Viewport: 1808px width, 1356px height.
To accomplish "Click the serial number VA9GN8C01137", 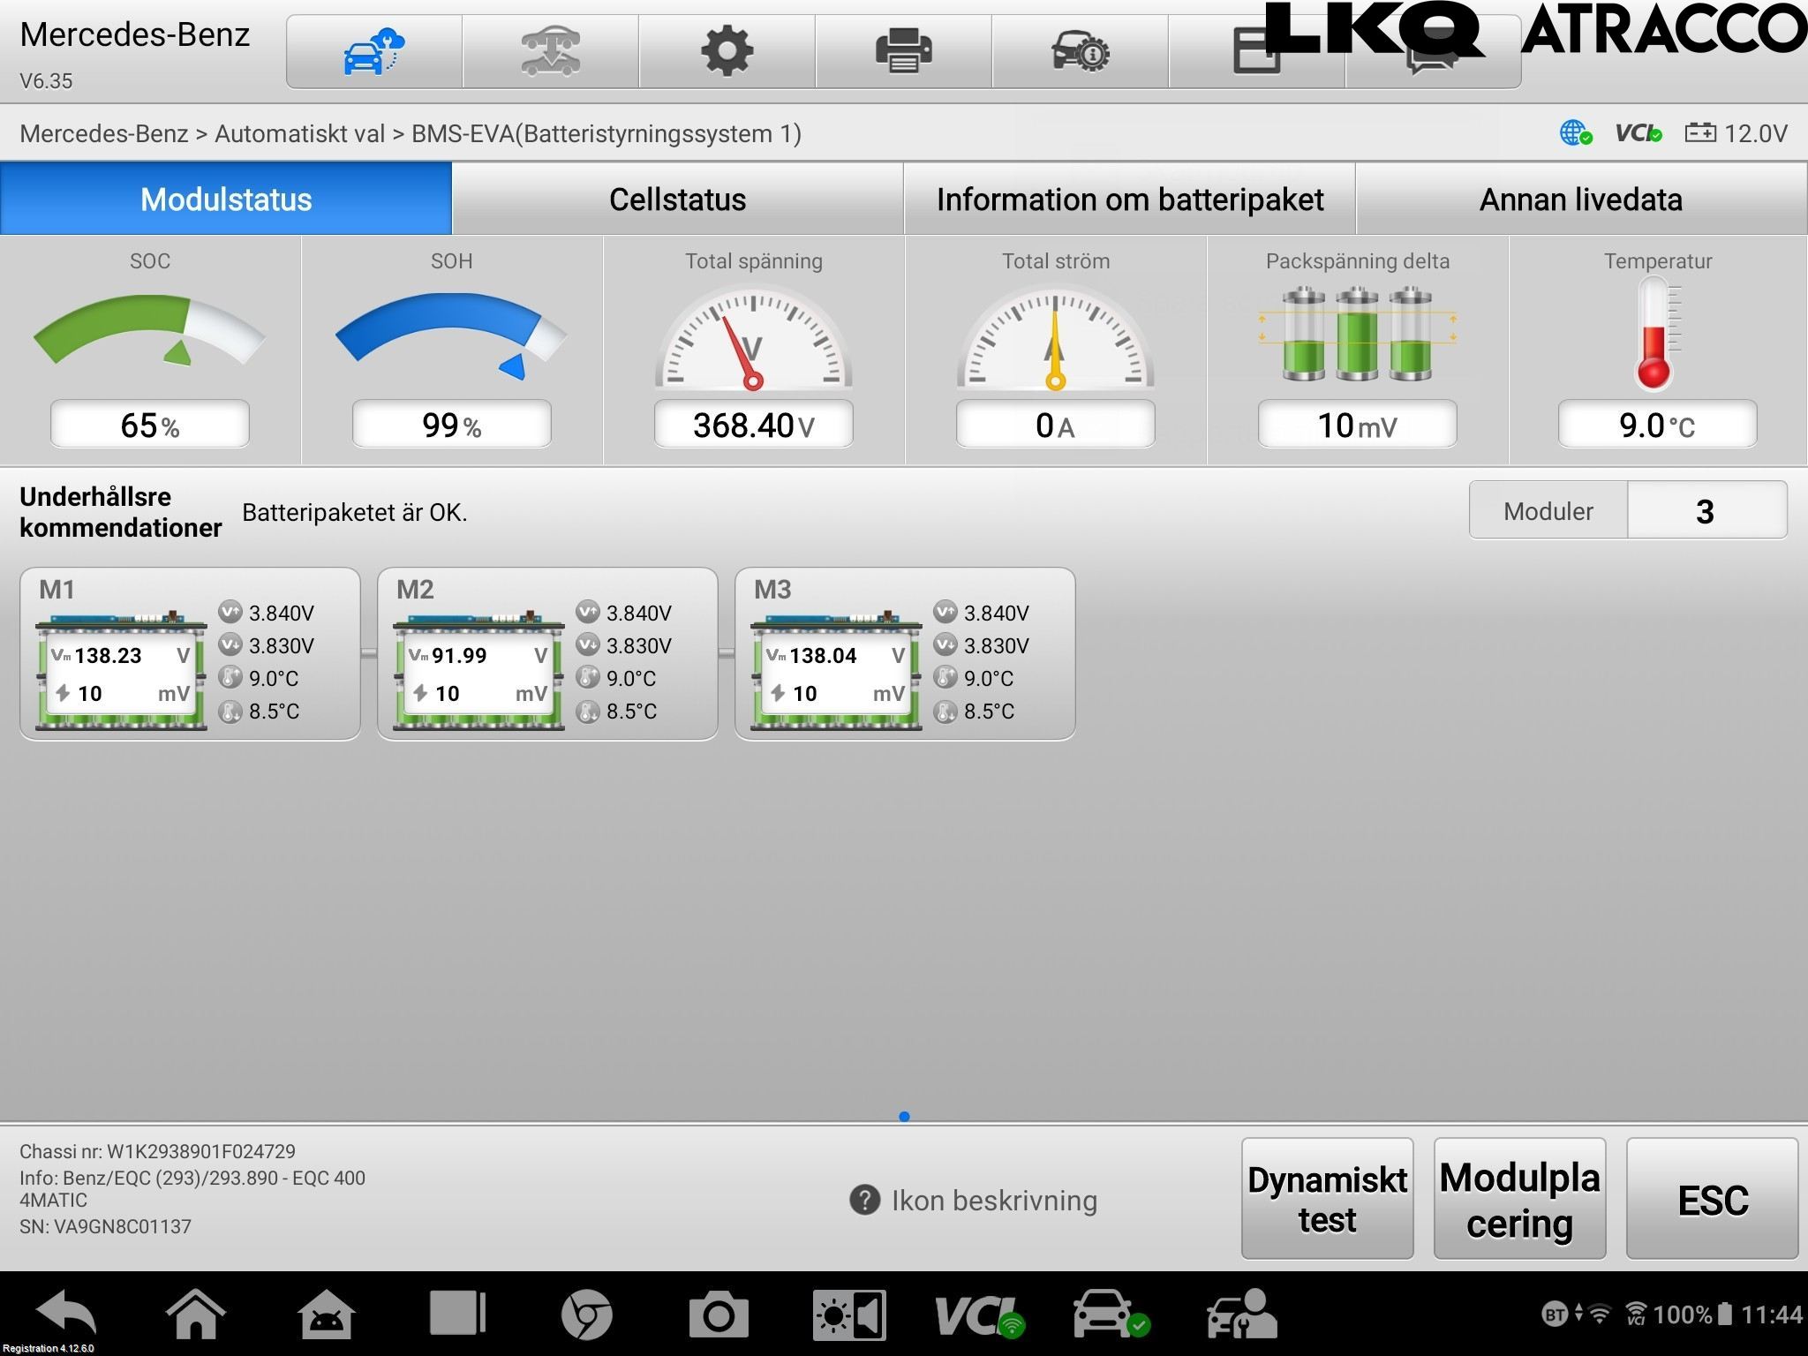I will (123, 1226).
